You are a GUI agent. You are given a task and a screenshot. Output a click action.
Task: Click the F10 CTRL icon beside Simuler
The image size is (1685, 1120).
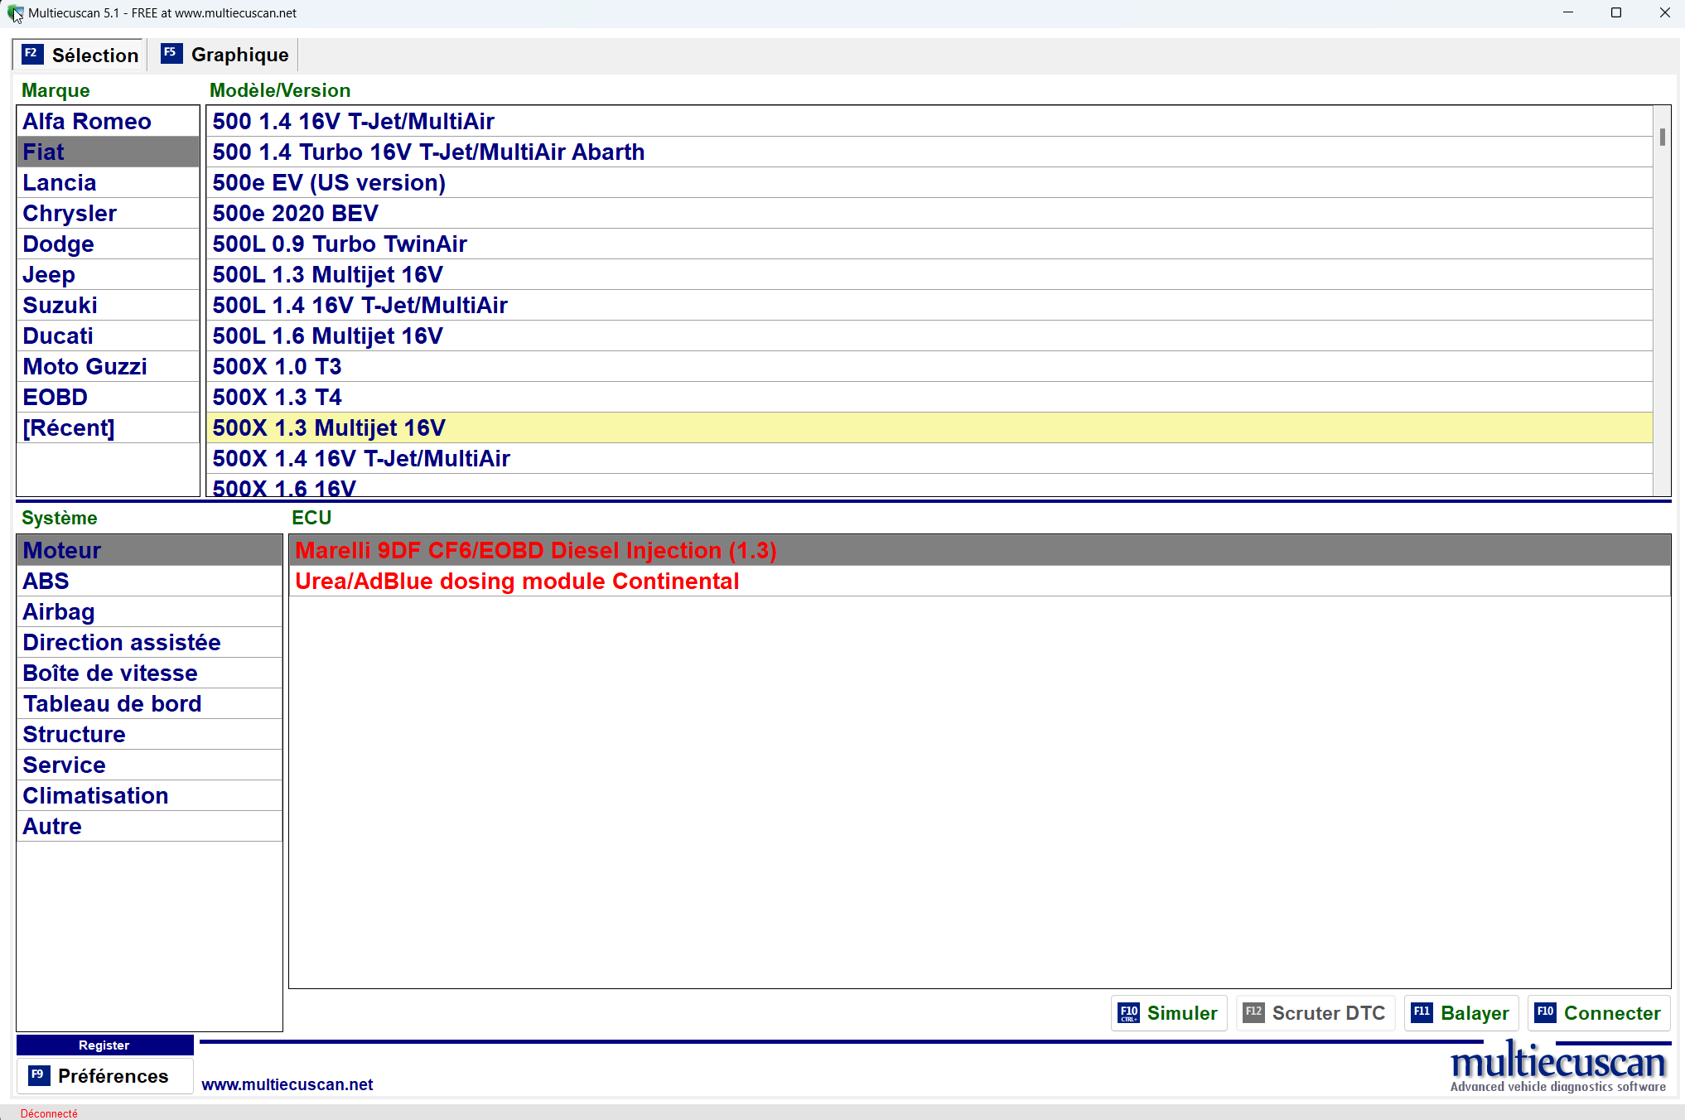pos(1128,1012)
